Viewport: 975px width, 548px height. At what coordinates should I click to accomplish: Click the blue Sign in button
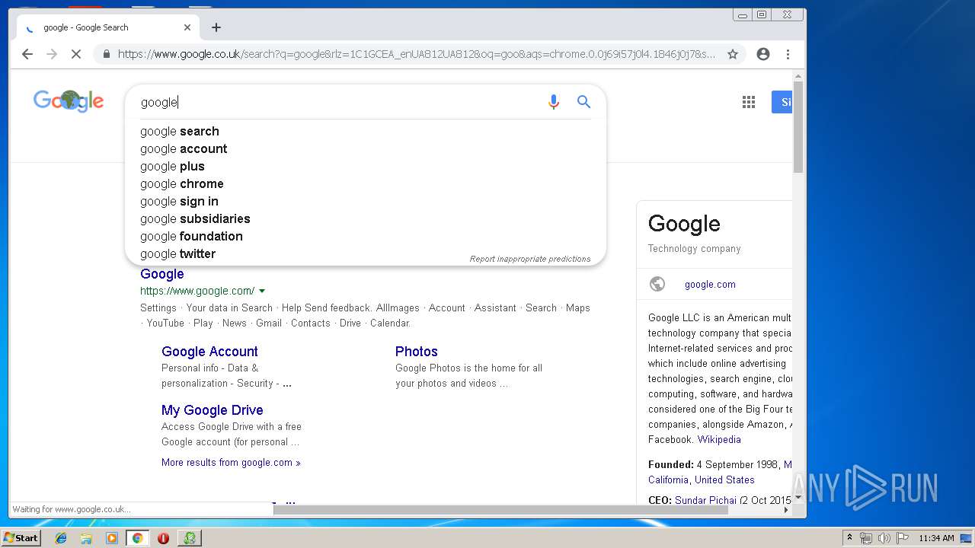tap(782, 102)
